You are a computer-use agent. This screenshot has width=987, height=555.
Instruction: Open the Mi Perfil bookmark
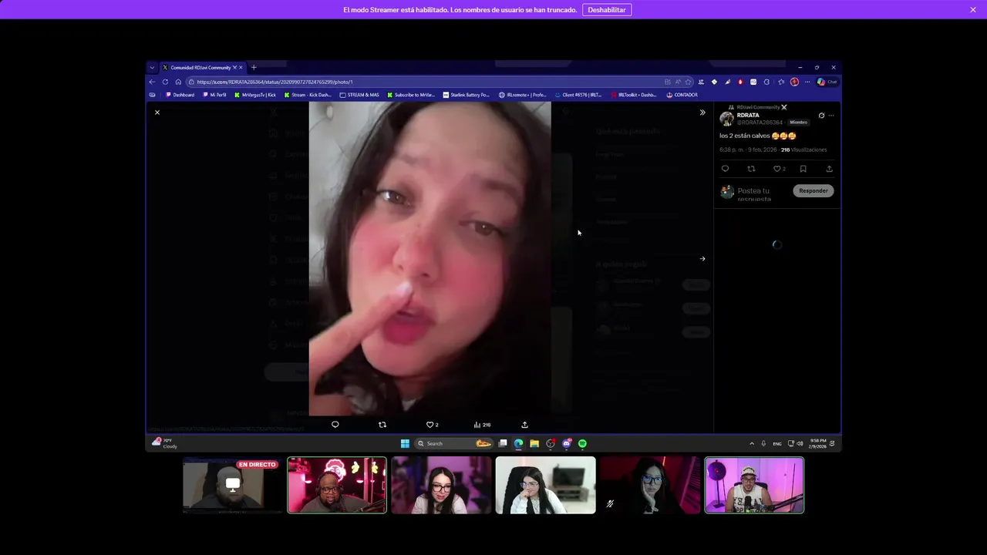pyautogui.click(x=215, y=95)
